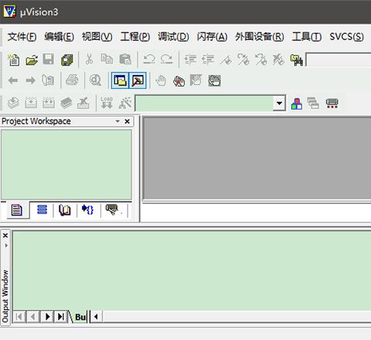Open the 外围设备(R) menu
Screen dimensions: 371x340
pyautogui.click(x=260, y=37)
